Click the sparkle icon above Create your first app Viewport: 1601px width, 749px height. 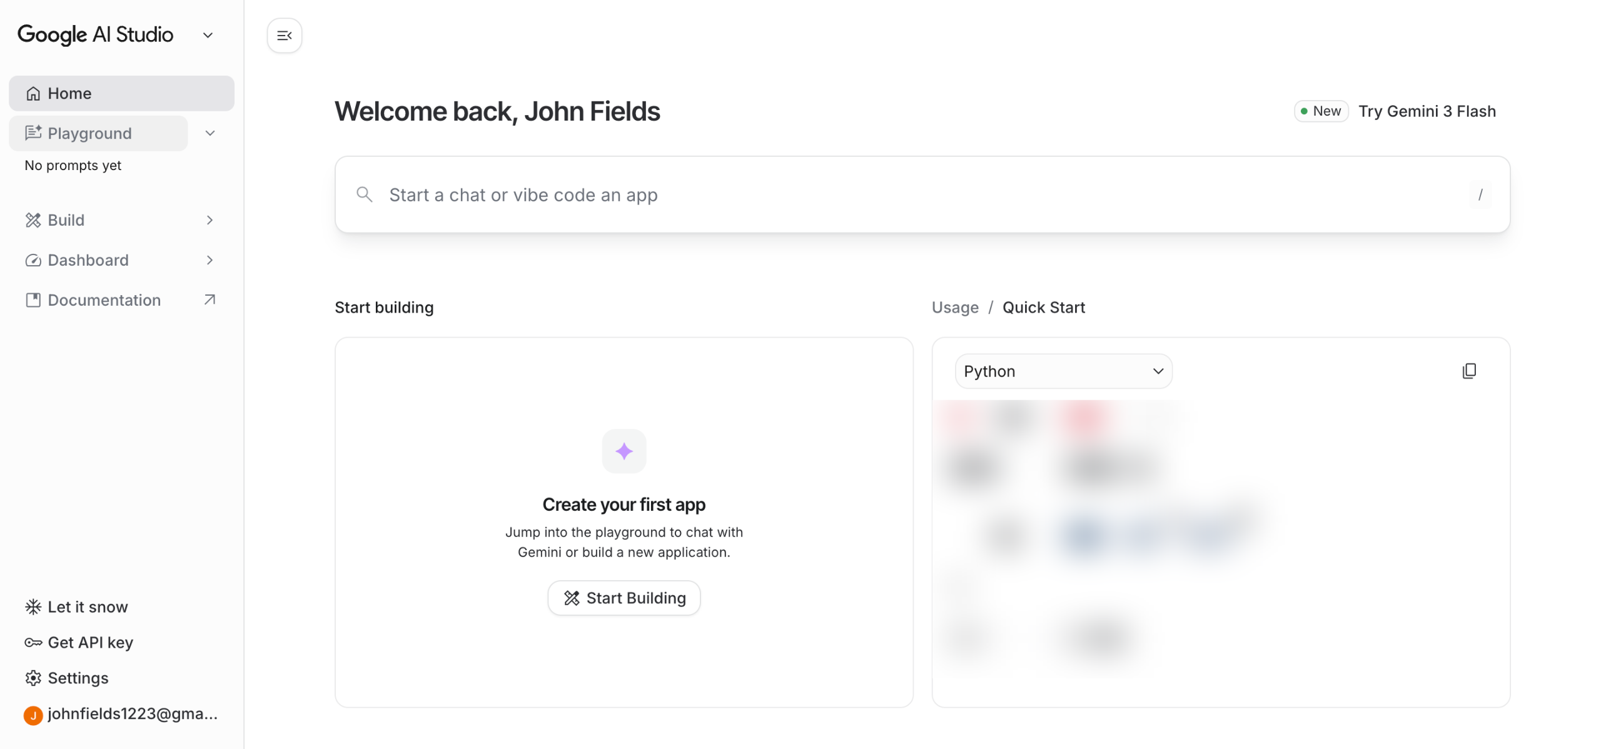click(624, 451)
